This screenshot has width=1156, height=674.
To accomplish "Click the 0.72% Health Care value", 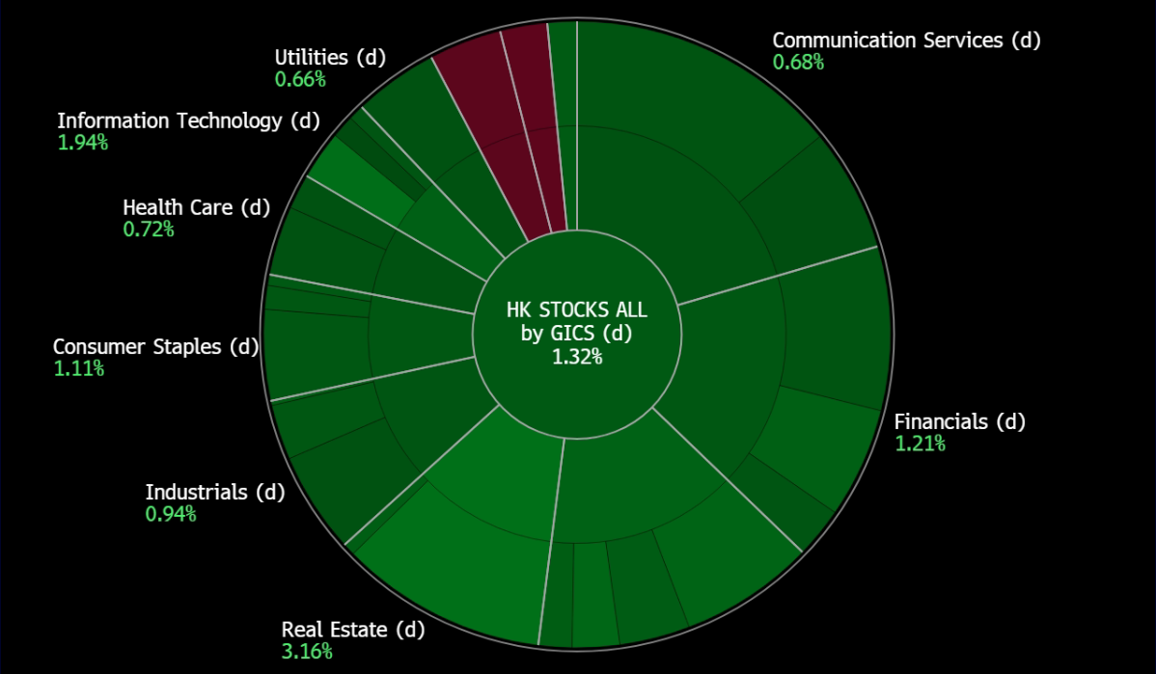I will [x=149, y=229].
